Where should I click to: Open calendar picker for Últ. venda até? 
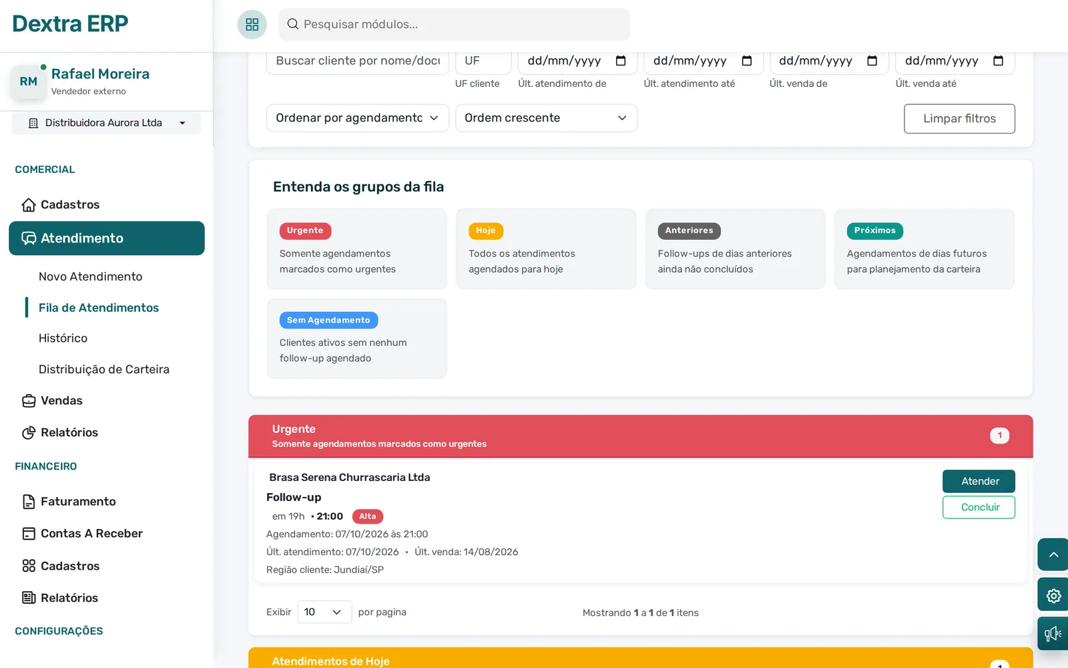(999, 61)
